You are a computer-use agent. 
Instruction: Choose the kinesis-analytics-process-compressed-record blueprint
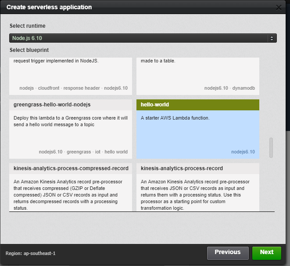pyautogui.click(x=71, y=187)
